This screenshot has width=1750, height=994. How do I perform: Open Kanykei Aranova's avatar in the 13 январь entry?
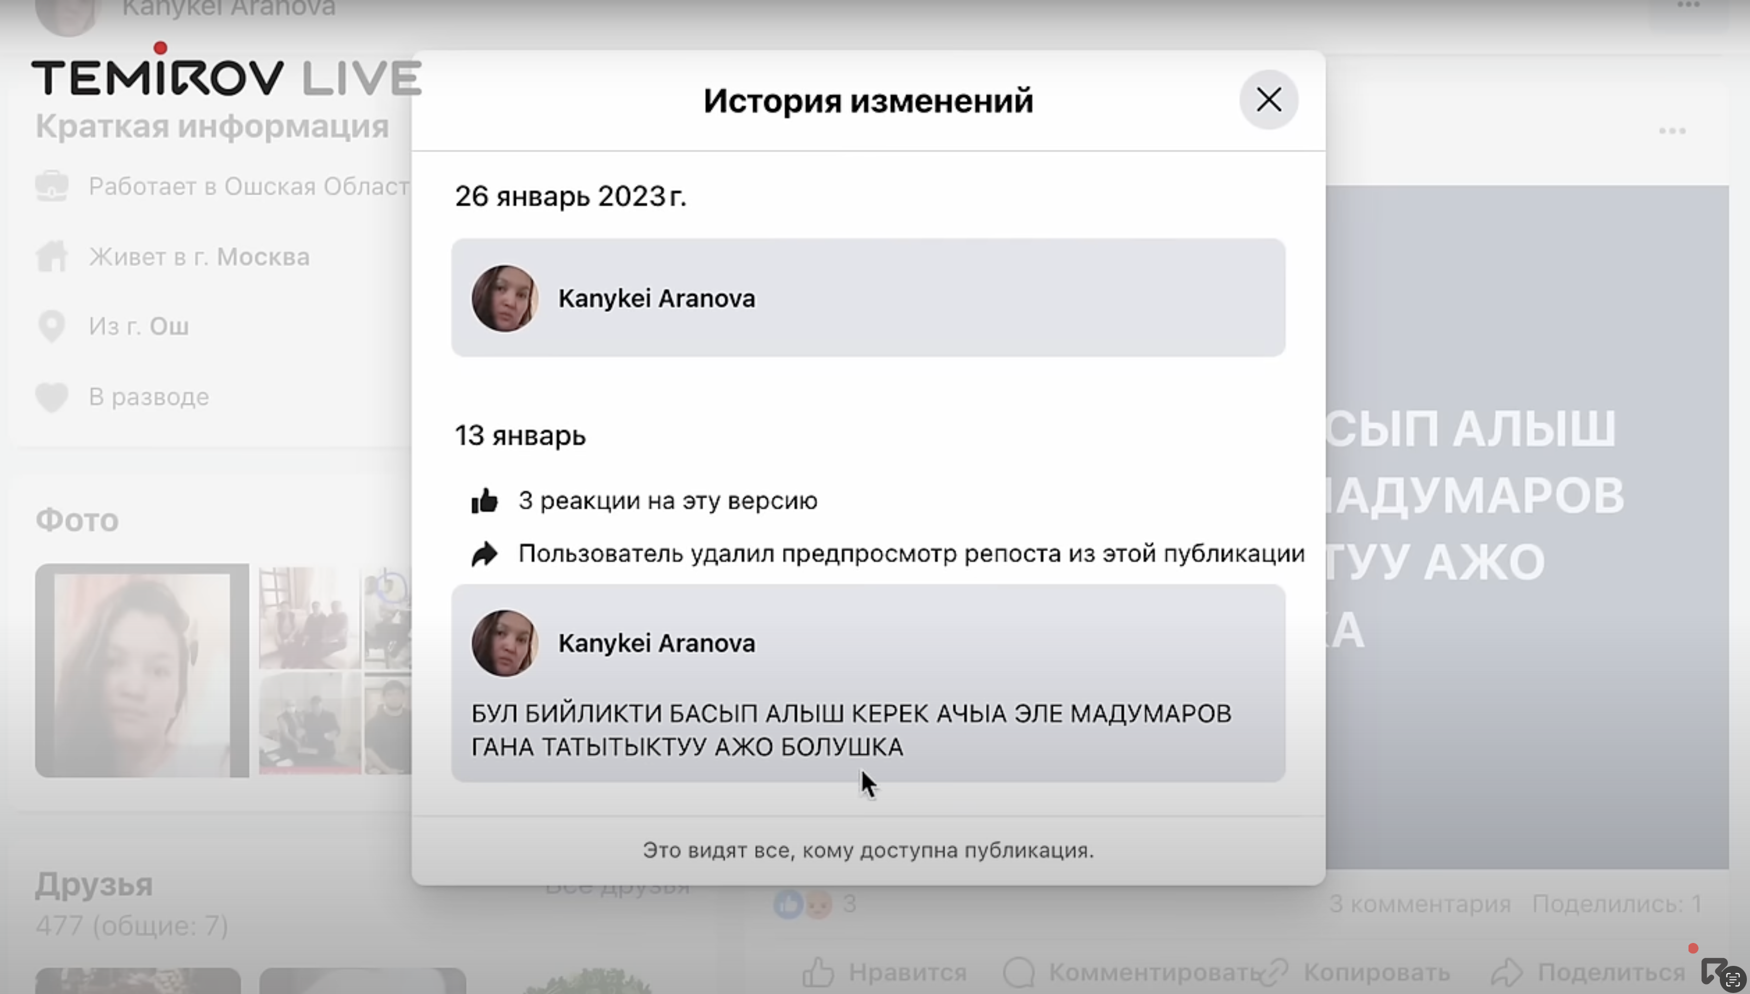pyautogui.click(x=506, y=643)
